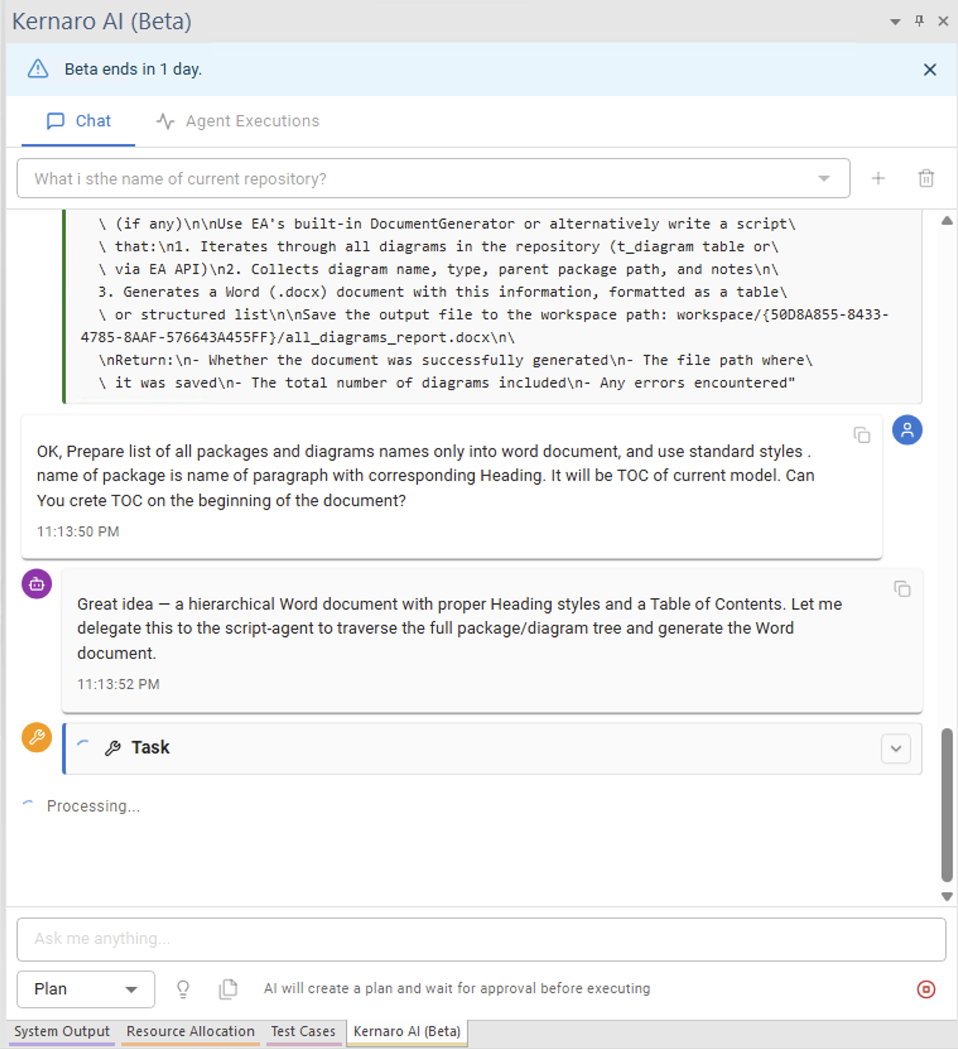Click the Task tool call header

pos(492,749)
